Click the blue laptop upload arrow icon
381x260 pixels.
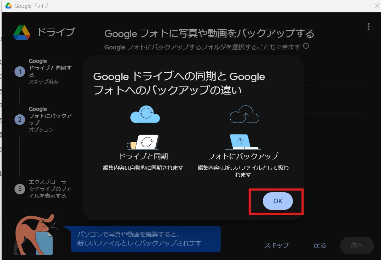point(242,142)
